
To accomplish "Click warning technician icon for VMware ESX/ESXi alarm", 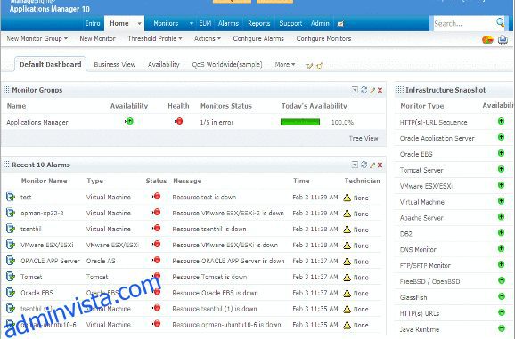I will [x=347, y=246].
